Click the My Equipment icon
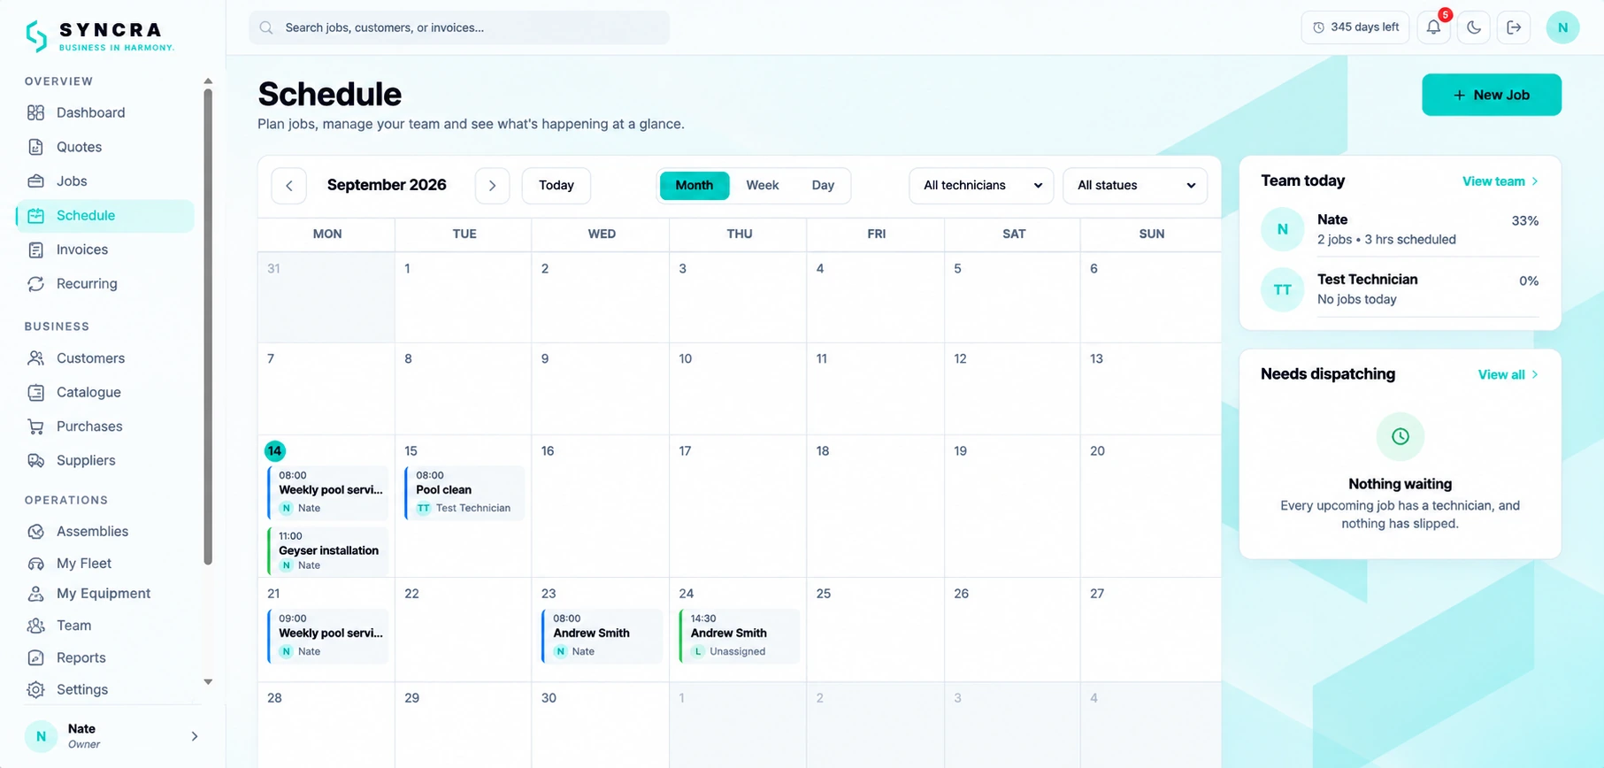 click(x=35, y=594)
